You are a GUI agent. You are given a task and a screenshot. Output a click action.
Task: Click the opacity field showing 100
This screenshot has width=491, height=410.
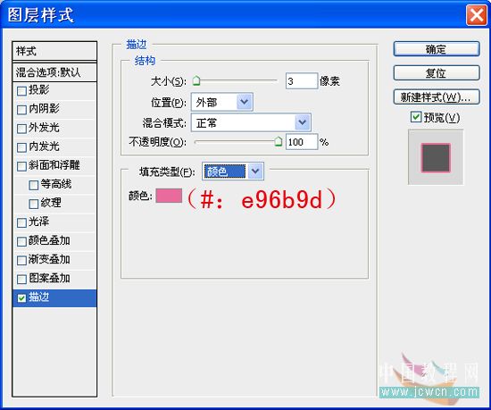click(x=302, y=142)
